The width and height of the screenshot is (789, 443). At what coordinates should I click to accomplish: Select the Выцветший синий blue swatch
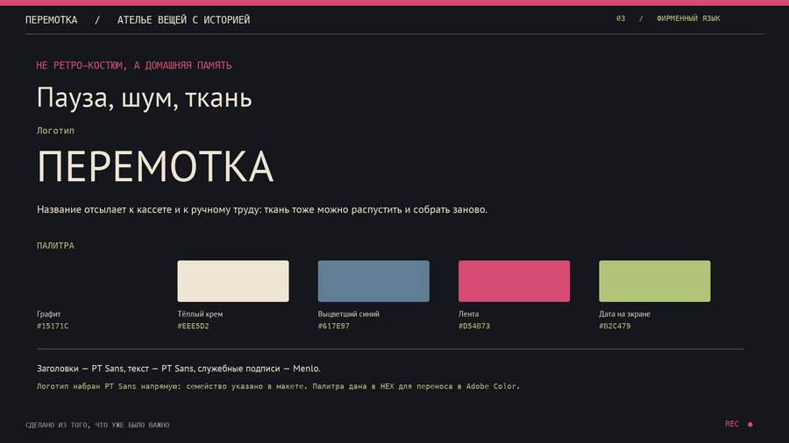point(373,281)
